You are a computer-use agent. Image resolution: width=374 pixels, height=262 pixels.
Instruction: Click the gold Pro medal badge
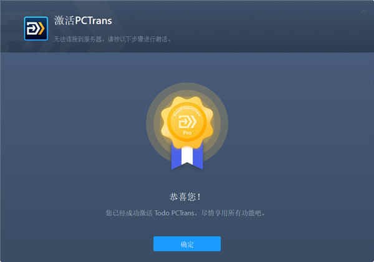[x=187, y=122]
